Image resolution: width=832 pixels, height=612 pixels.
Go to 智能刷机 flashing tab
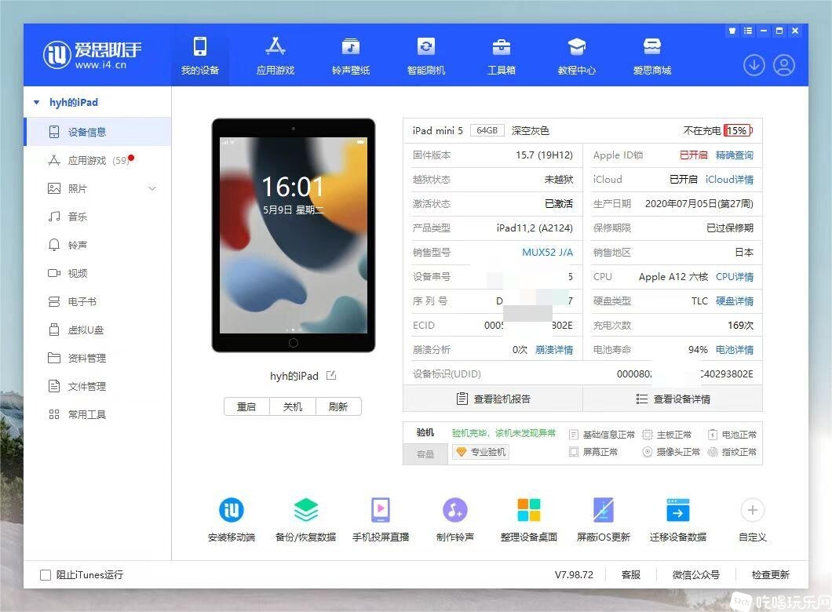(426, 55)
